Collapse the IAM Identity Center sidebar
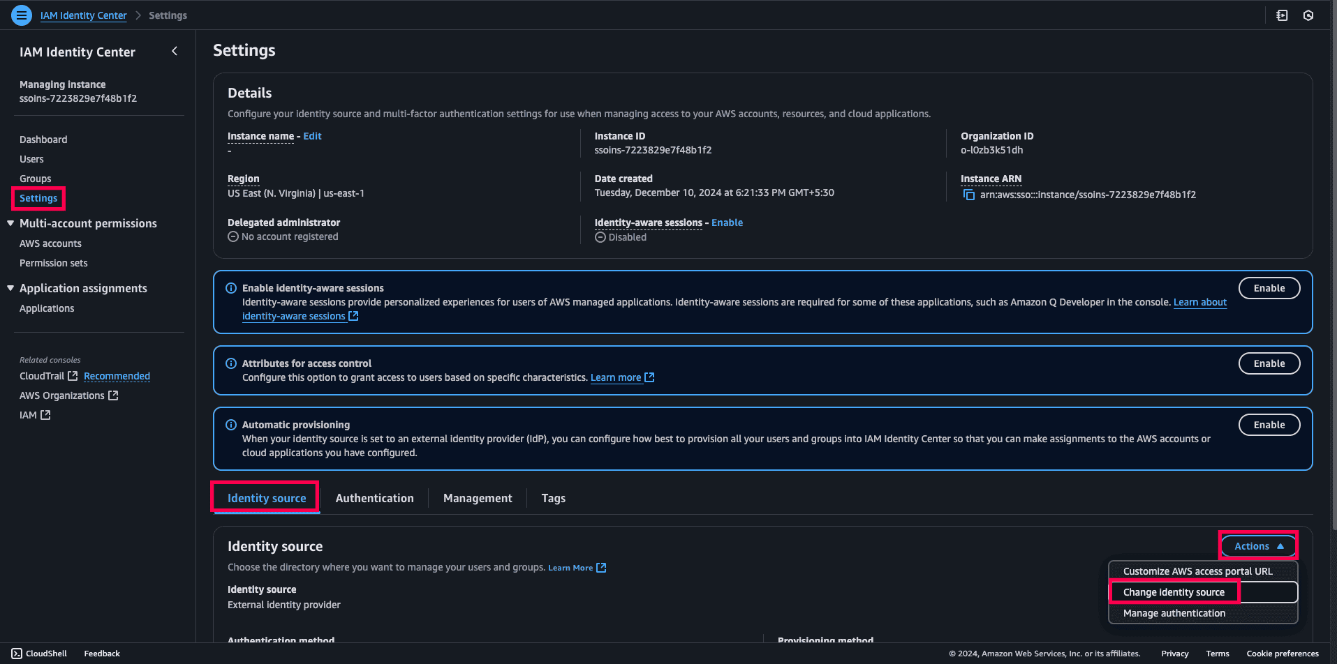Viewport: 1337px width, 664px height. click(x=174, y=51)
